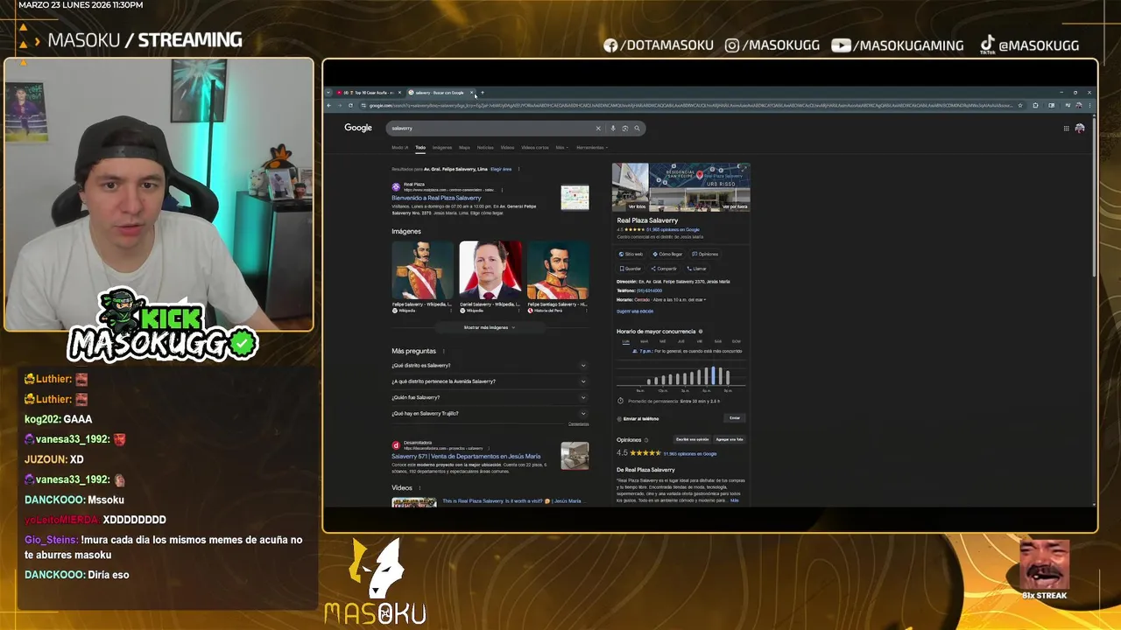Close the salaverry Google search tab
Image resolution: width=1121 pixels, height=630 pixels.
471,93
